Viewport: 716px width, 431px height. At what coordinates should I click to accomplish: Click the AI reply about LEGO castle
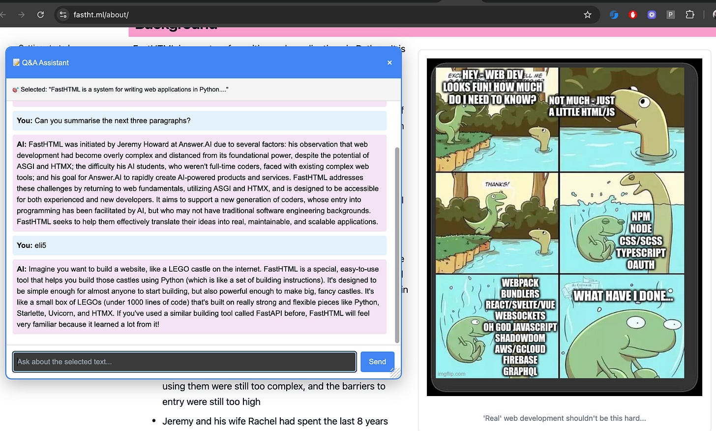200,297
